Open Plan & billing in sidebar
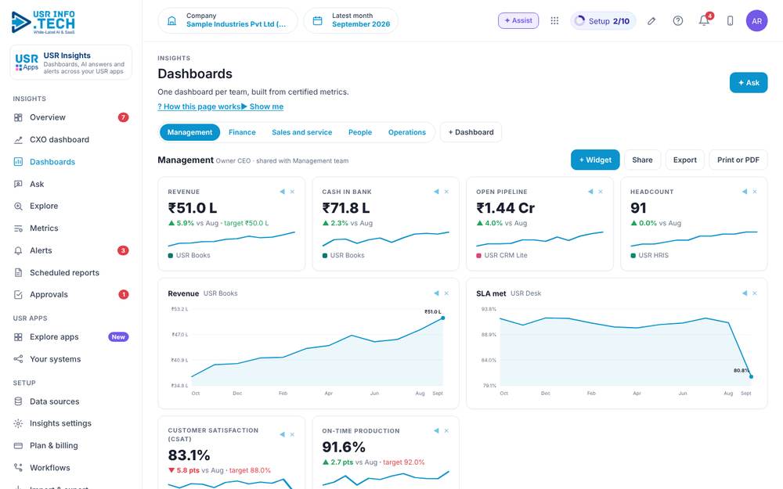 point(71,446)
